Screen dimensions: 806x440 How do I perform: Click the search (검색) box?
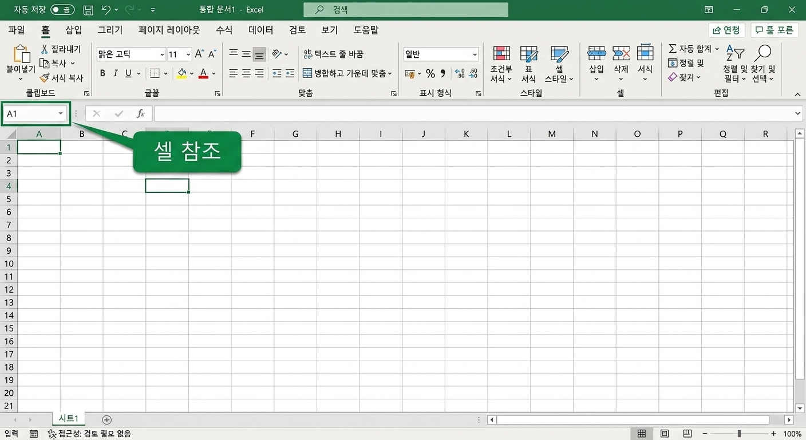(x=405, y=10)
